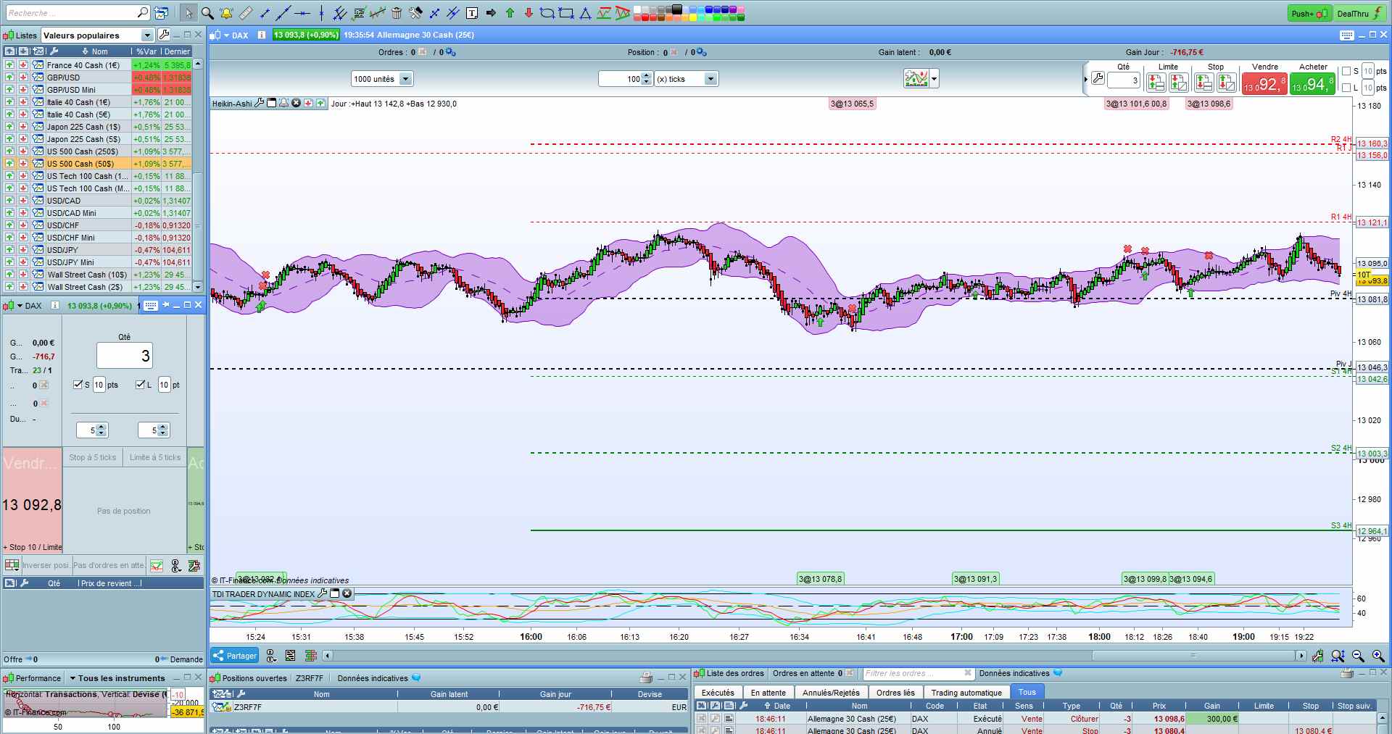Place a red down arrow marker
This screenshot has height=734, width=1392.
529,13
